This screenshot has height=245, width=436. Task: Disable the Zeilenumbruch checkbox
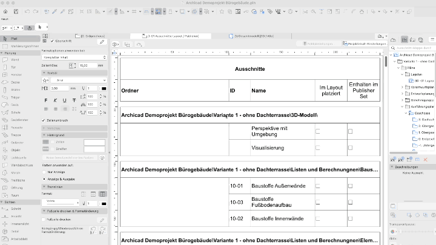(44, 120)
